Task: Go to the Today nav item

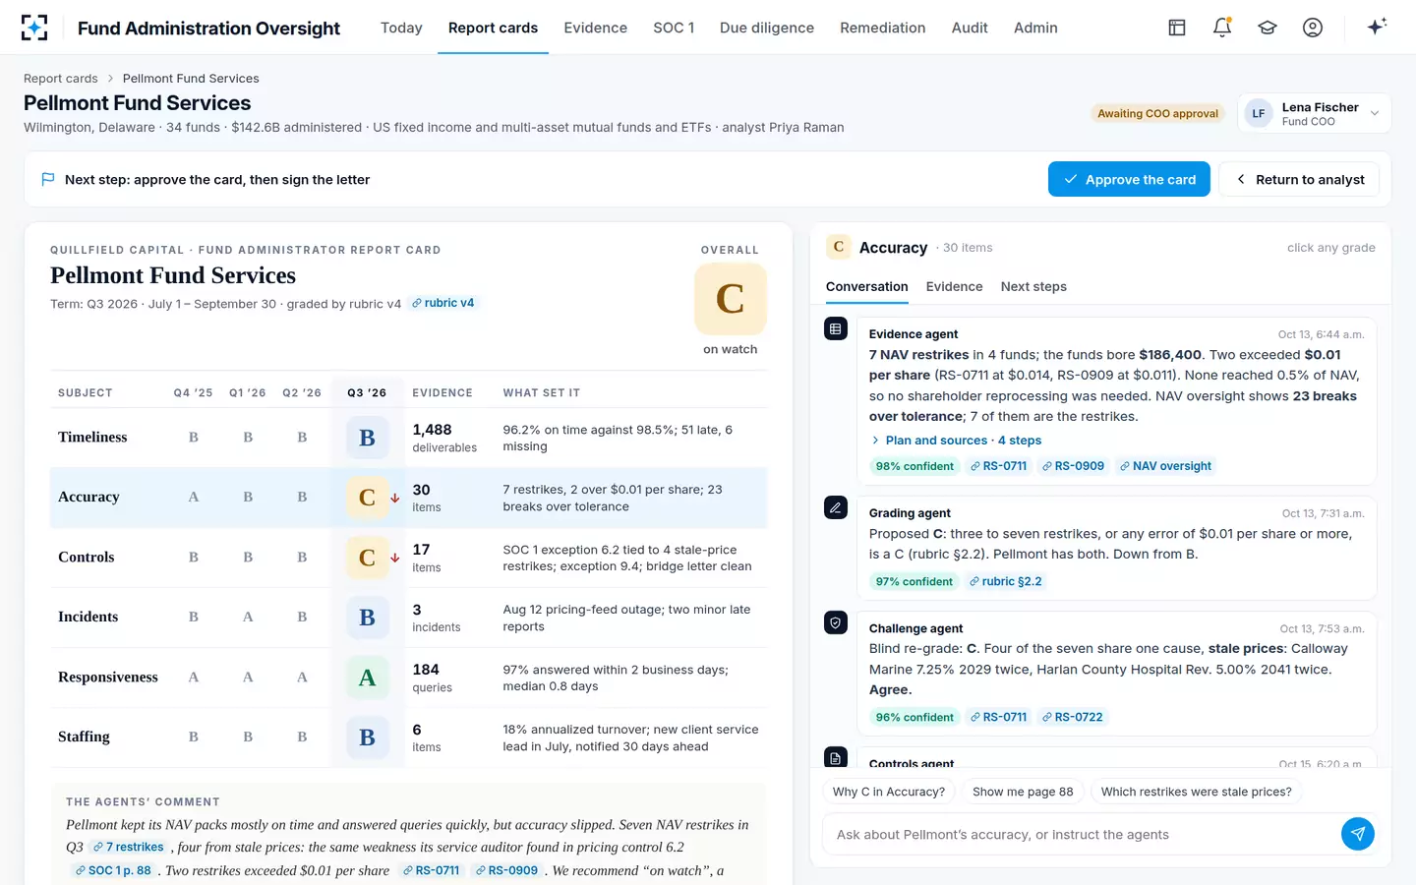Action: point(401,28)
